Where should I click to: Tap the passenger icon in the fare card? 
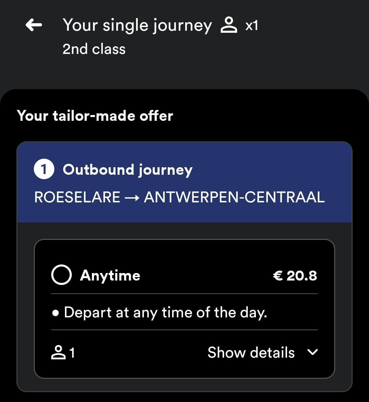pyautogui.click(x=58, y=353)
